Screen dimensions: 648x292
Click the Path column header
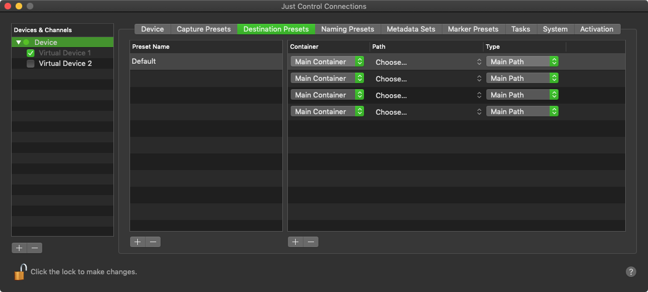[426, 47]
